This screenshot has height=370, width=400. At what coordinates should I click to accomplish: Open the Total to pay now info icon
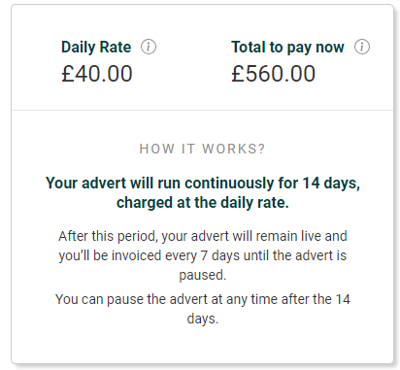click(x=362, y=47)
